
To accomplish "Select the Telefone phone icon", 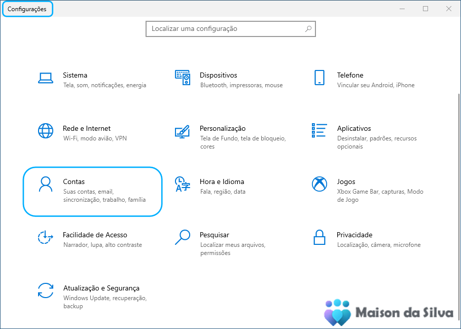I will [320, 78].
